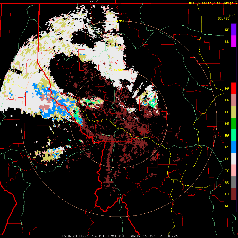Click the blue WS legend color block
The height and width of the screenshot is (238, 238).
pyautogui.click(x=234, y=147)
